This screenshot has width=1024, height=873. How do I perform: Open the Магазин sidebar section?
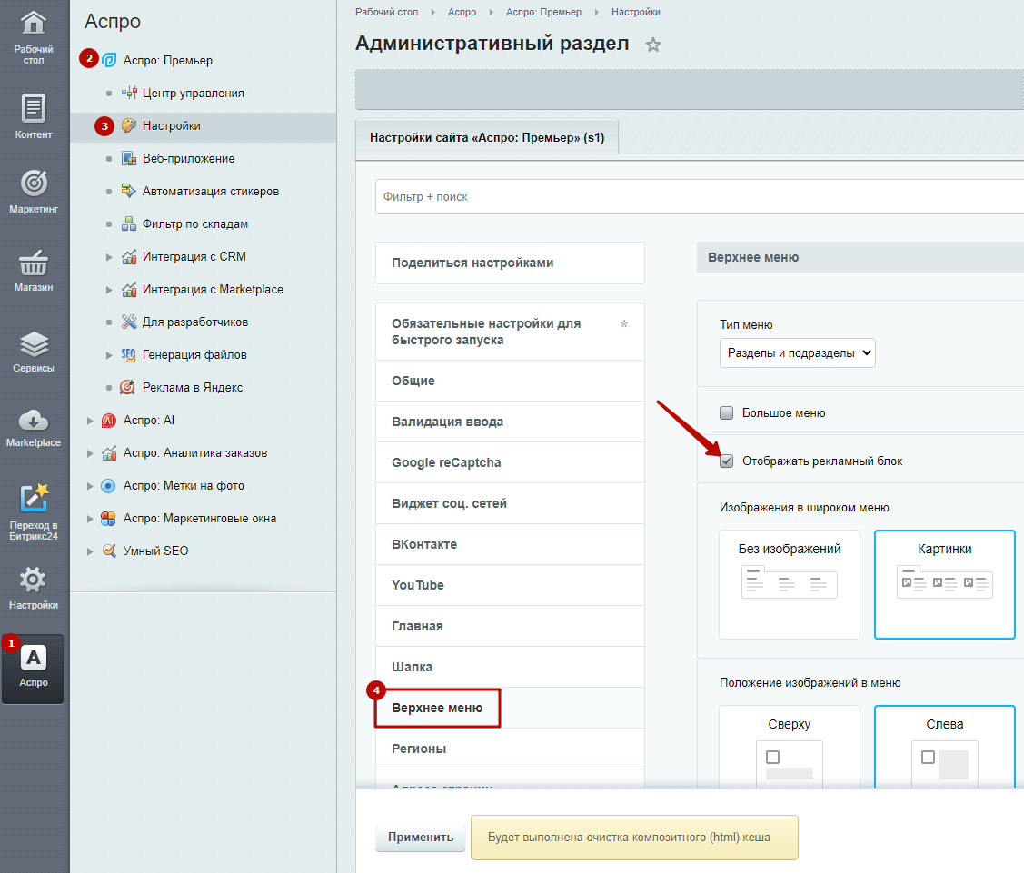pos(34,270)
